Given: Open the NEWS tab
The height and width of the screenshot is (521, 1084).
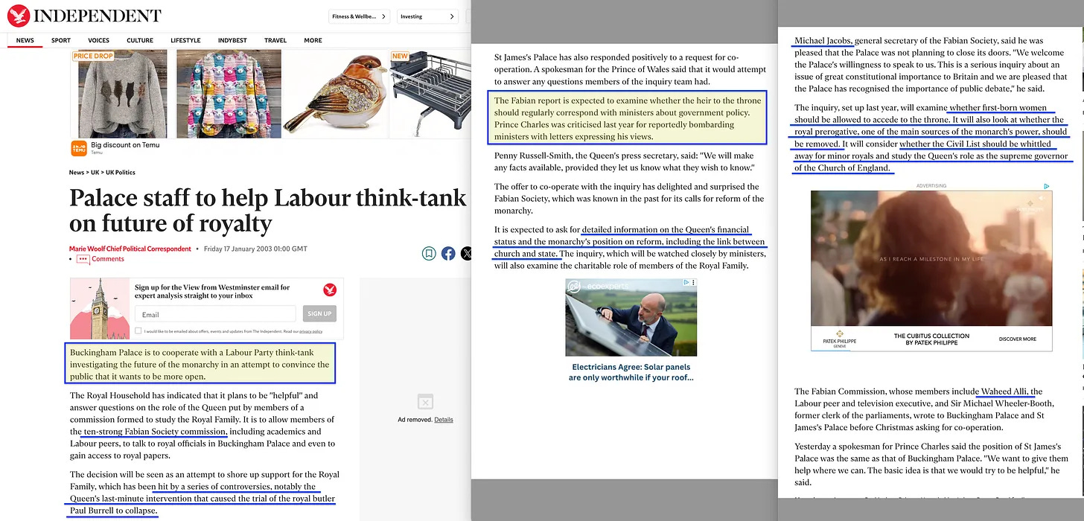Looking at the screenshot, I should click(25, 40).
